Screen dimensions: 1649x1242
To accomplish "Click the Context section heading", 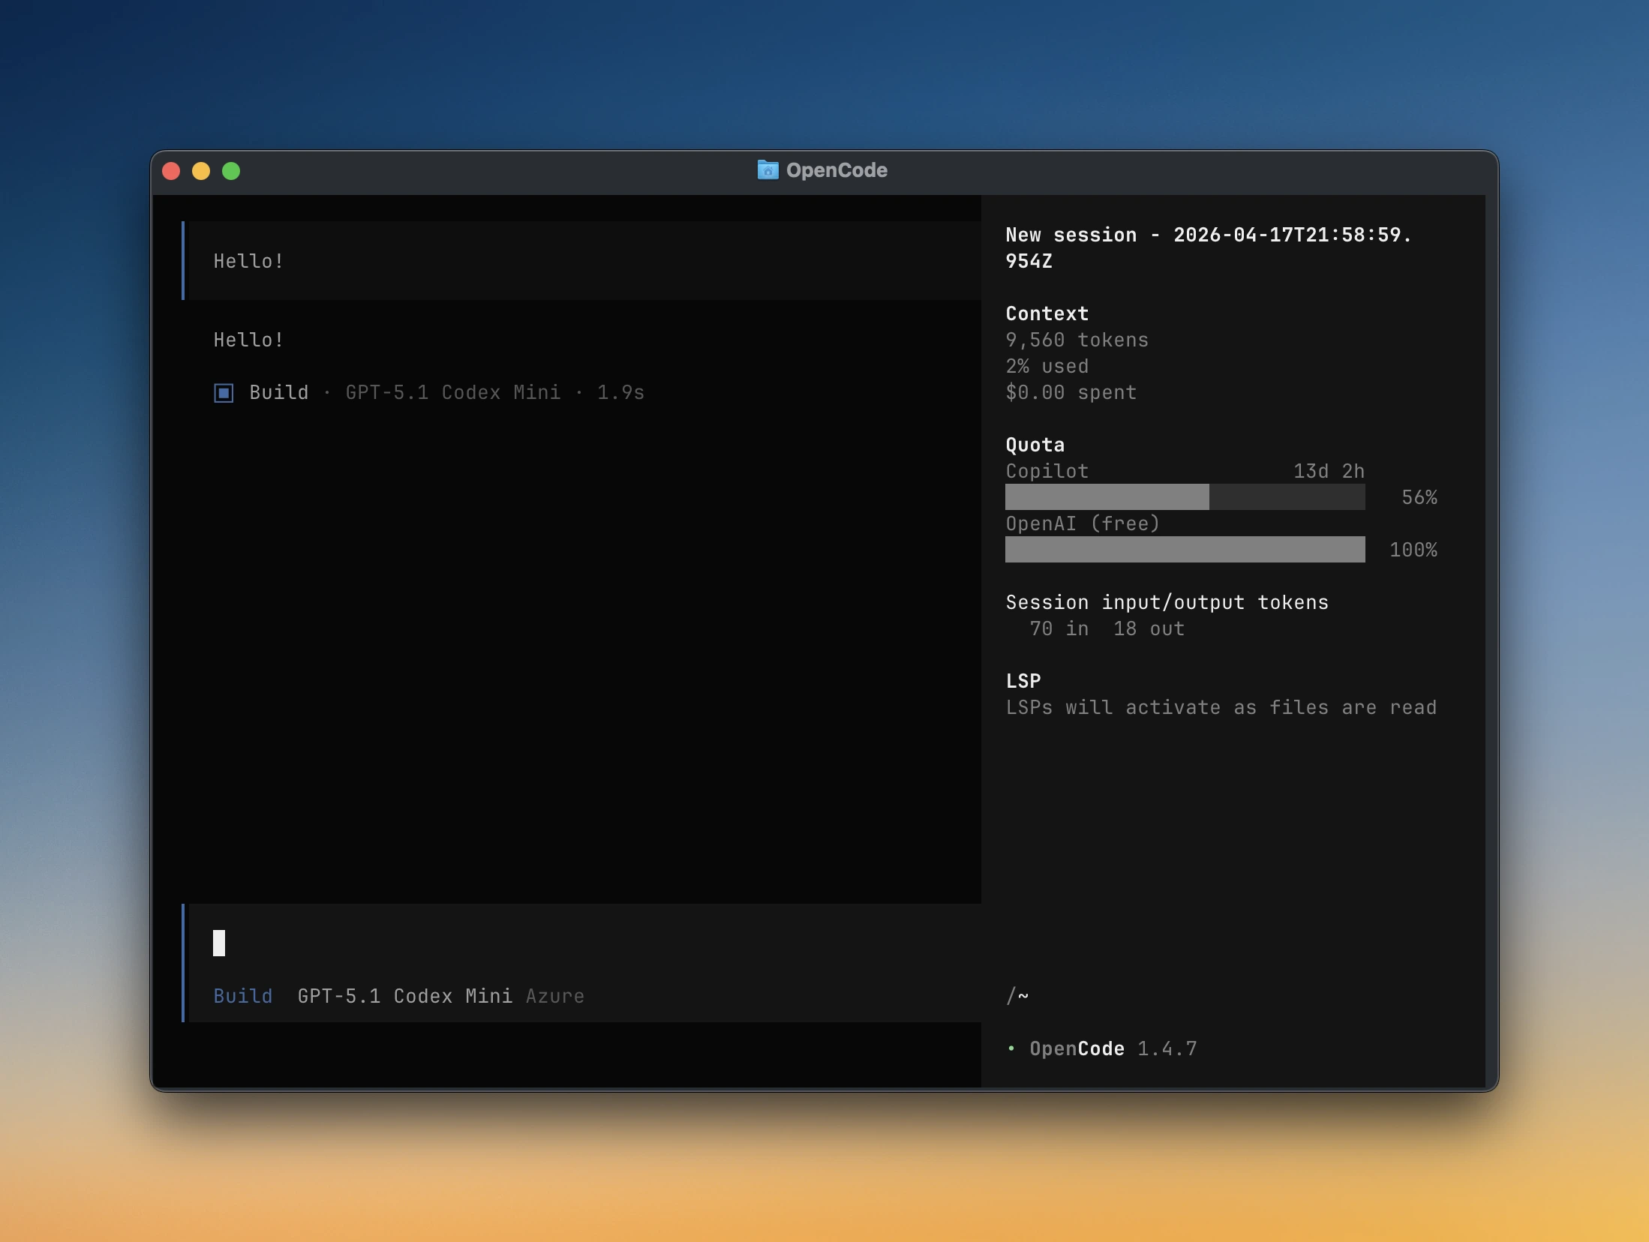I will (1046, 313).
